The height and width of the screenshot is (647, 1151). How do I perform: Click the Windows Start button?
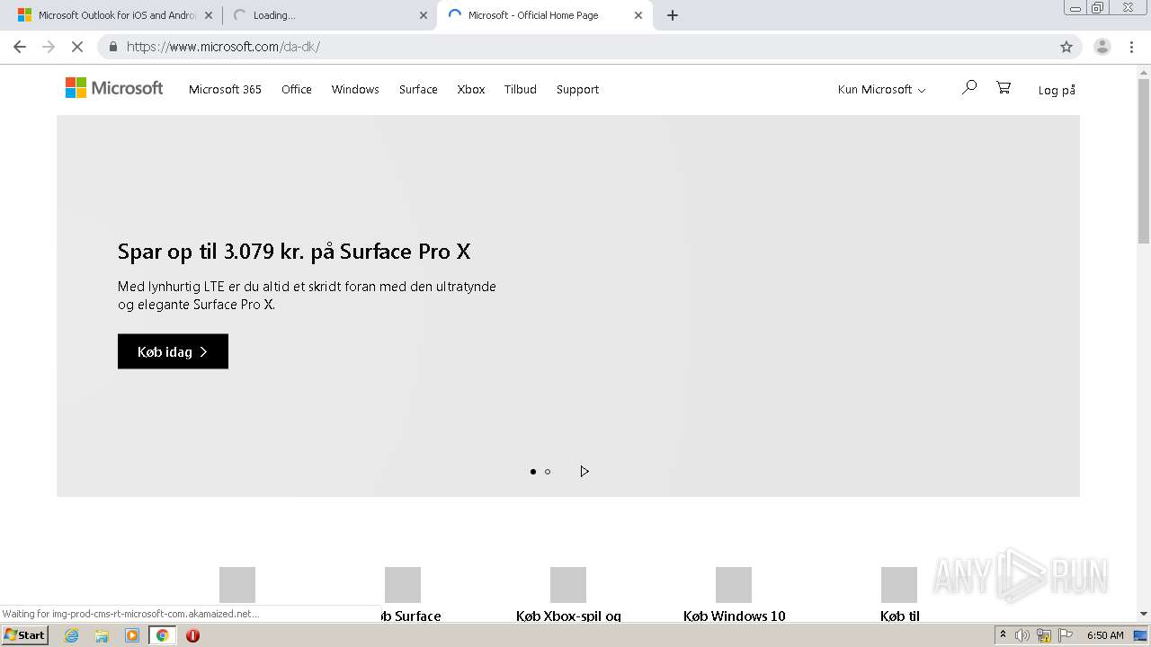tap(25, 635)
